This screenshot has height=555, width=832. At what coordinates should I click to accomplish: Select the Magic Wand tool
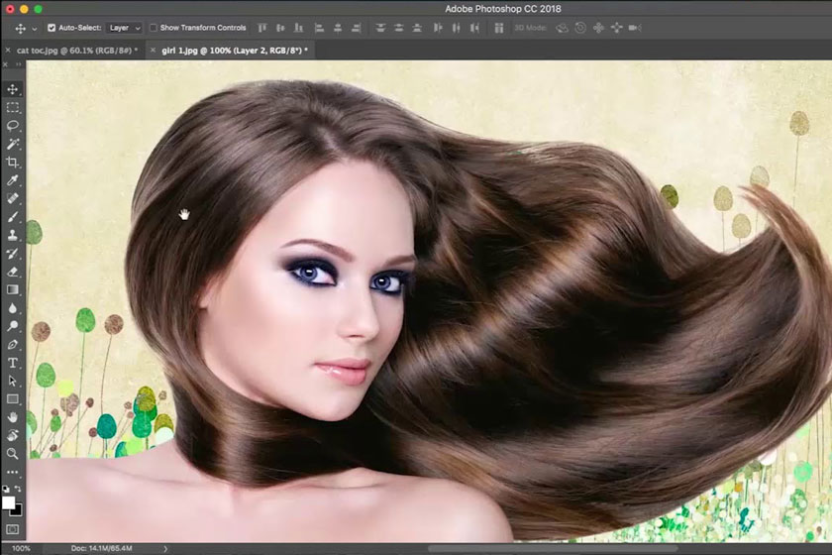tap(13, 144)
